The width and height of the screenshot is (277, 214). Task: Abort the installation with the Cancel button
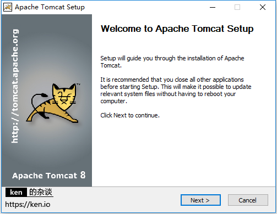click(x=248, y=200)
